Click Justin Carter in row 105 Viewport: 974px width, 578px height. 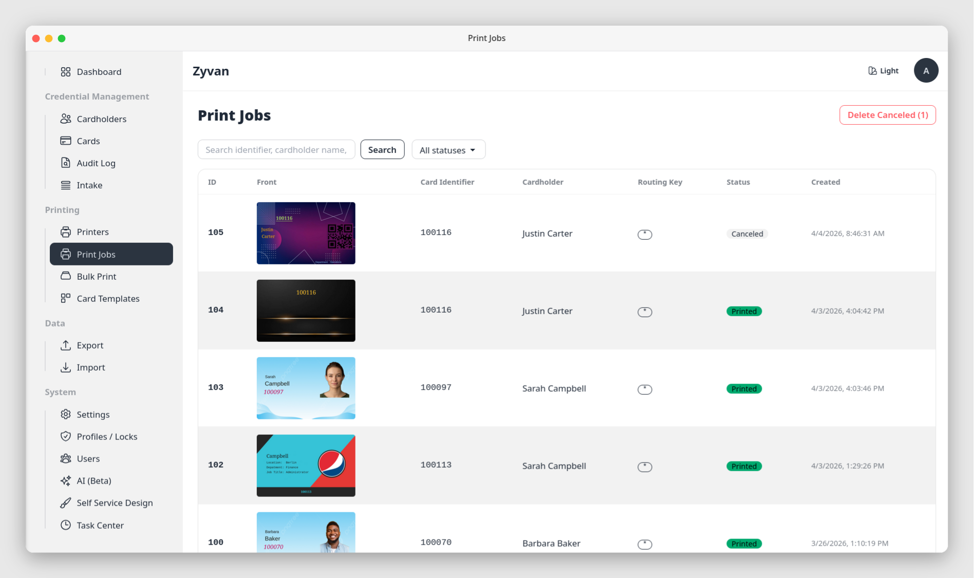click(547, 234)
